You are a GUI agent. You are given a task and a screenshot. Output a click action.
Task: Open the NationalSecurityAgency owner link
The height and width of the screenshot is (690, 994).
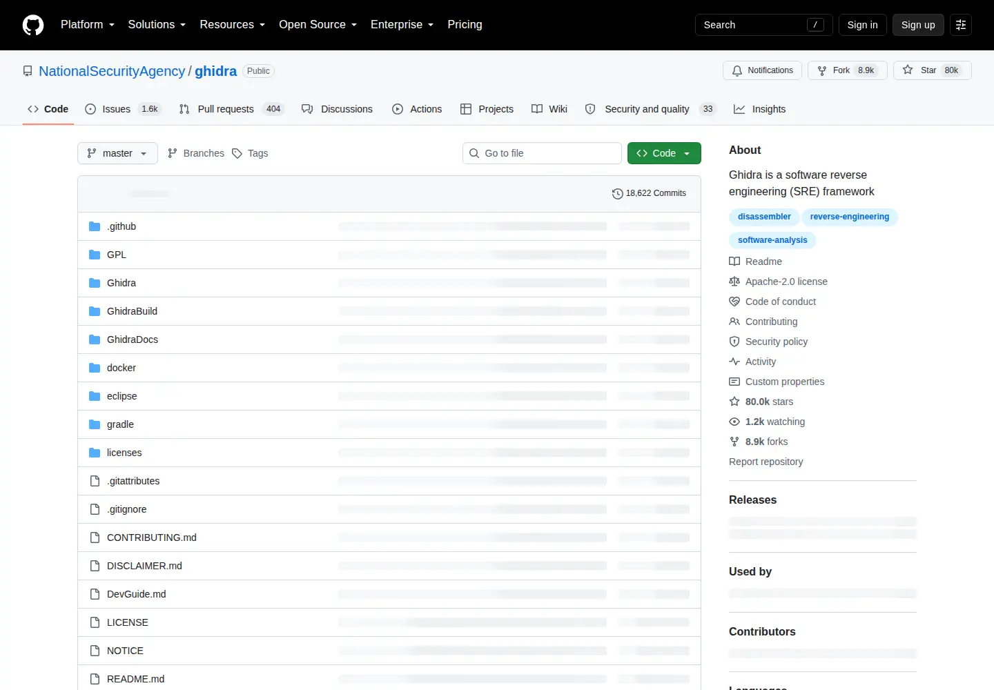click(x=112, y=71)
